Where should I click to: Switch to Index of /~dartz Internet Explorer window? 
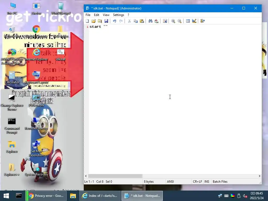point(100,196)
